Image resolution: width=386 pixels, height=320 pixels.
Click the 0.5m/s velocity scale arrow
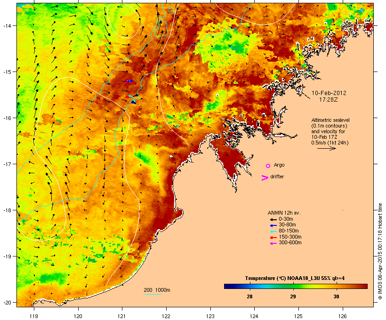tap(327, 148)
